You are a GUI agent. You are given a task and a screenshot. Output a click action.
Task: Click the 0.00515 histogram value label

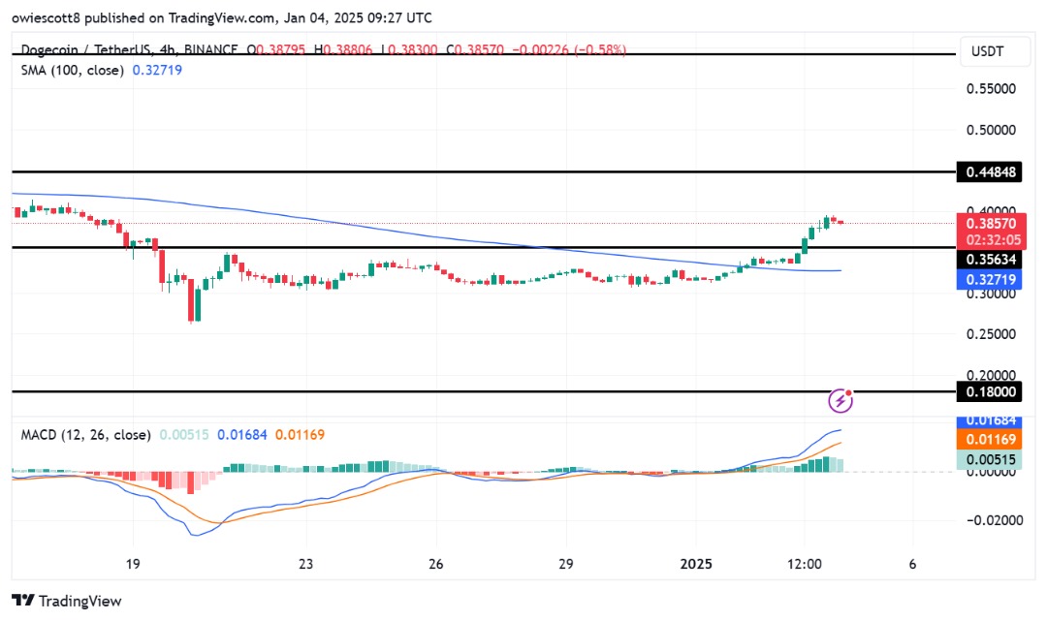click(x=992, y=458)
